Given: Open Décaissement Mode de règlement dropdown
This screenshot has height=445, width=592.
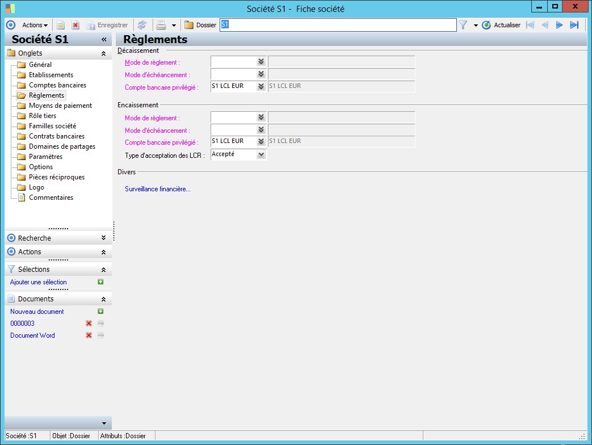Looking at the screenshot, I should point(261,62).
